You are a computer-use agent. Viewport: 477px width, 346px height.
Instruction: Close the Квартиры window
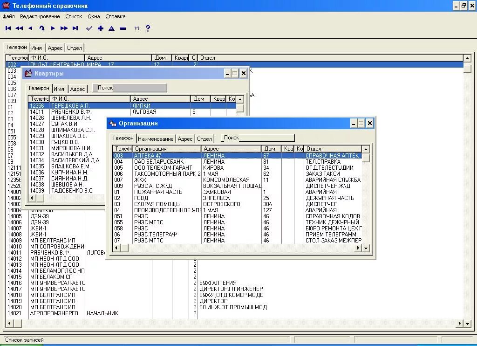[243, 73]
